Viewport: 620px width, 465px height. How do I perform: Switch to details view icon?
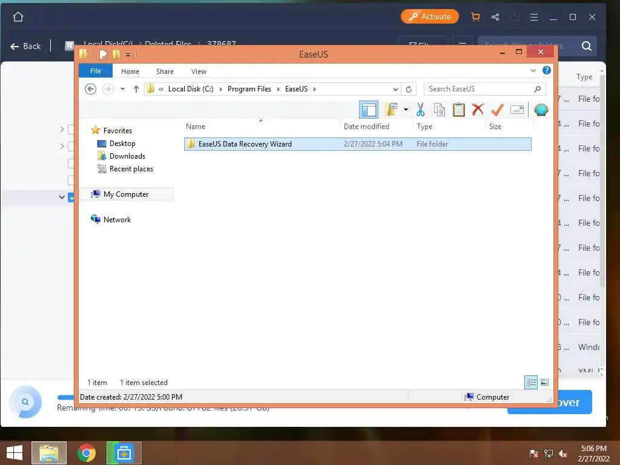531,382
